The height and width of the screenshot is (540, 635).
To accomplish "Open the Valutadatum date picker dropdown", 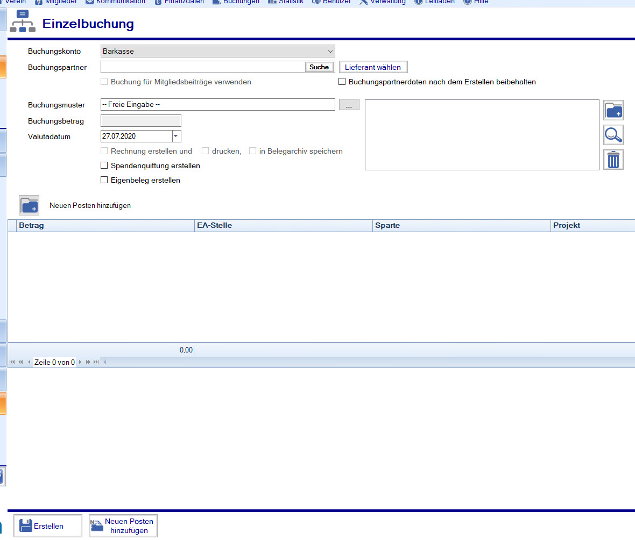I will point(176,136).
